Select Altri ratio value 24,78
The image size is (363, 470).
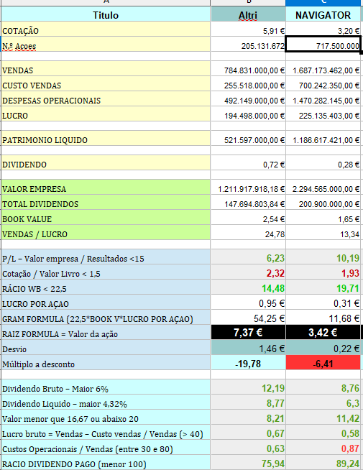[248, 234]
